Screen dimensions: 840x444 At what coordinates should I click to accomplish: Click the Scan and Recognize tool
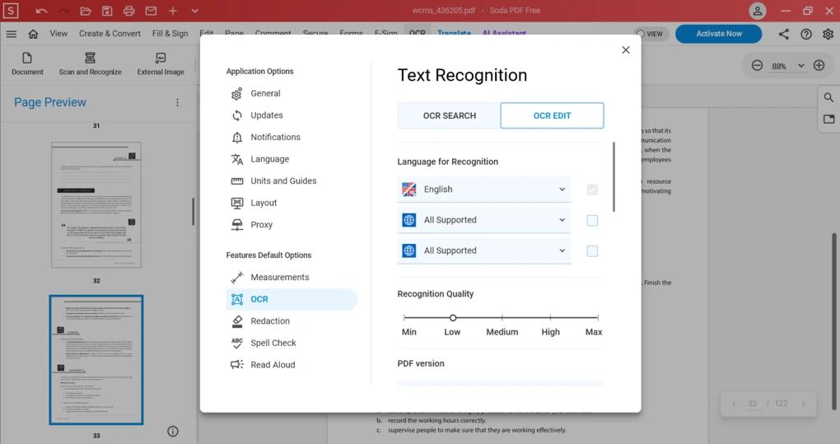click(x=90, y=63)
